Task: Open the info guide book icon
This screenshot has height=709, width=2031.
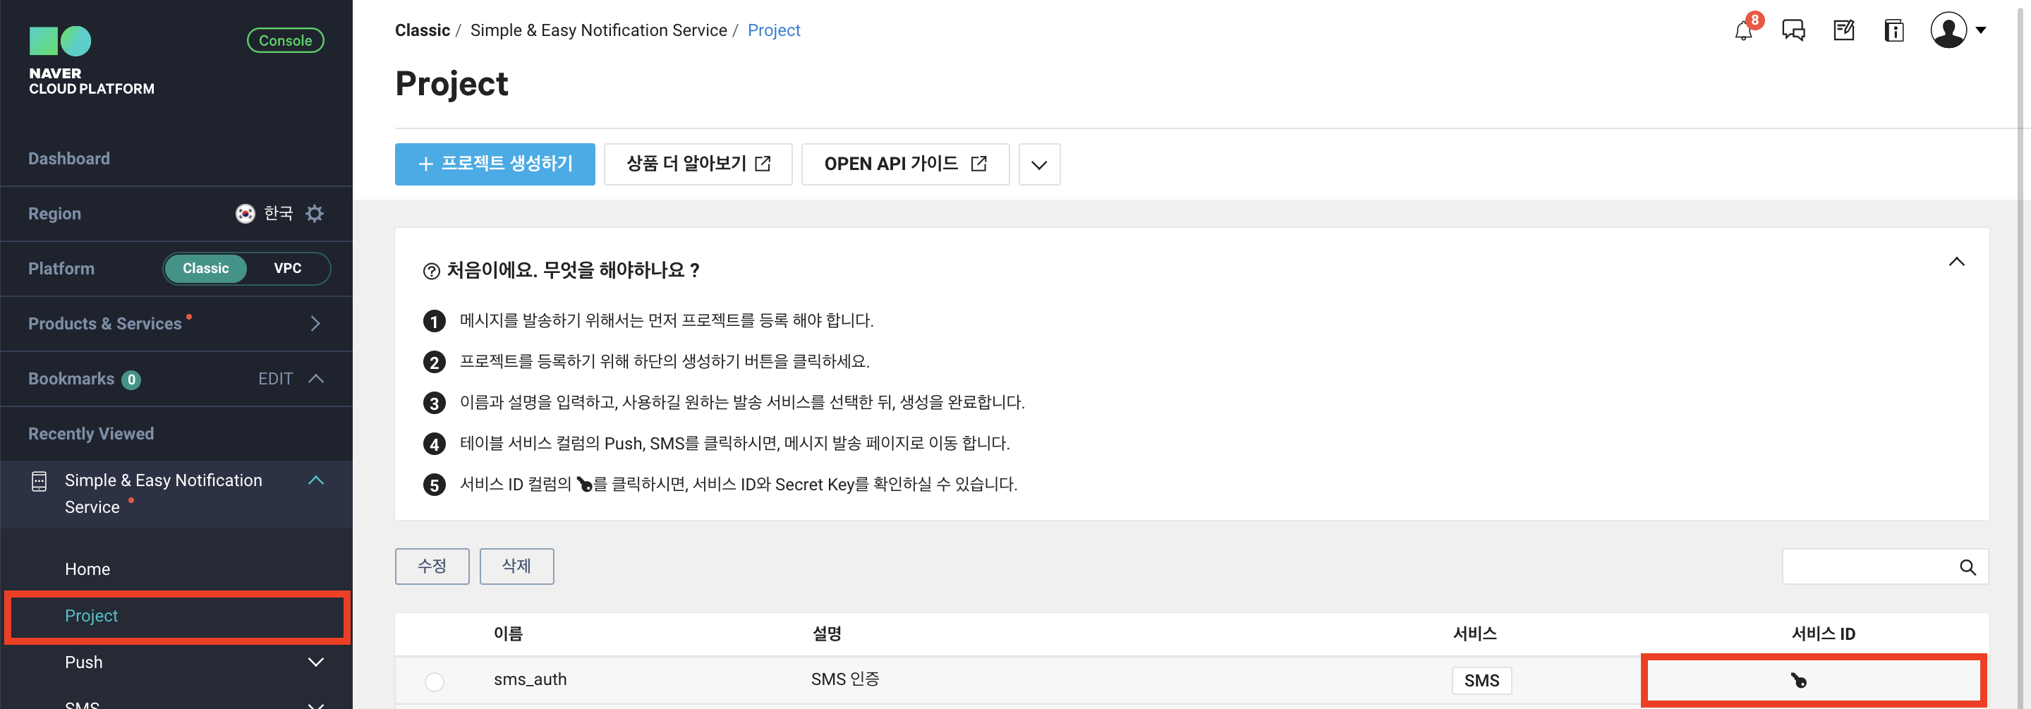Action: click(1894, 31)
